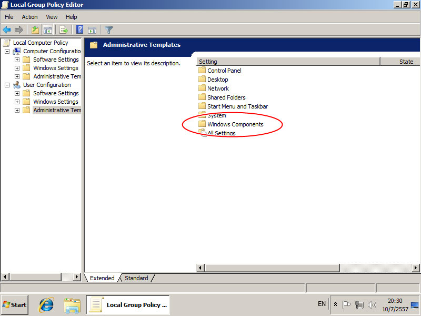The width and height of the screenshot is (421, 316).
Task: Click the EN language indicator
Action: tap(322, 304)
